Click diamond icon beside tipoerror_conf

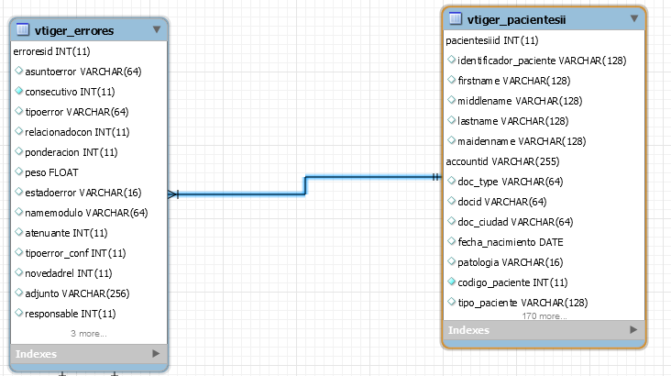point(18,252)
